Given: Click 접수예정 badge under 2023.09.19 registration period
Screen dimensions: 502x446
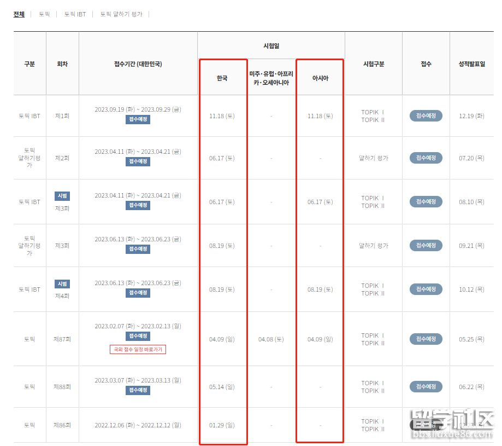Looking at the screenshot, I should [x=138, y=119].
